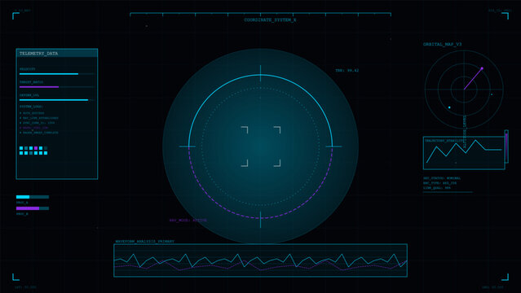Screen dimensions: 521x293
Task: Click the waveform analysis graph
Action: coord(261,260)
